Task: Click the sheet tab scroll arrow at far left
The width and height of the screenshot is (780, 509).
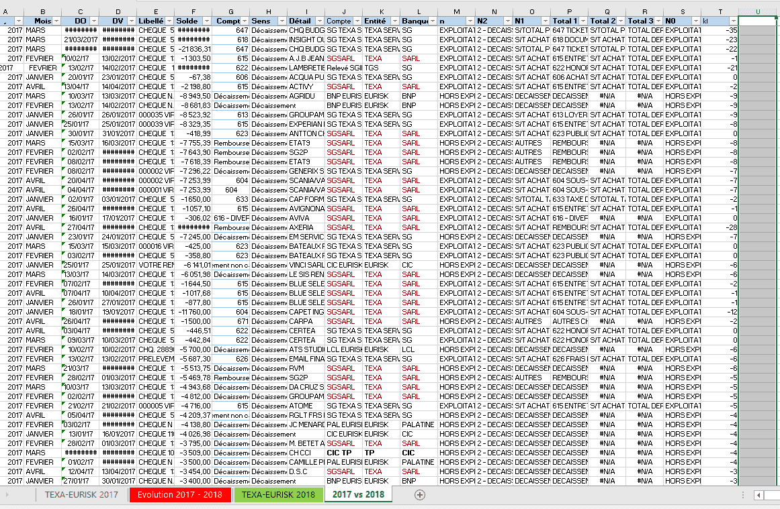Action: (7, 495)
